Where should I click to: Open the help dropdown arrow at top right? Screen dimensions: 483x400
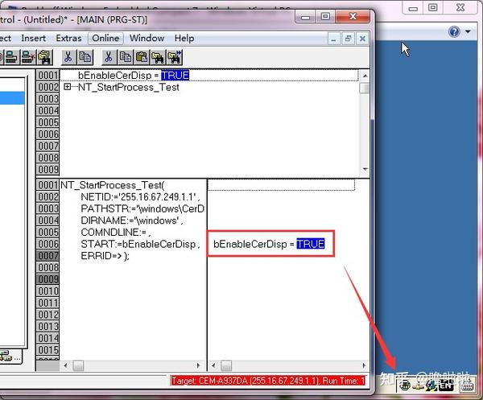(468, 31)
